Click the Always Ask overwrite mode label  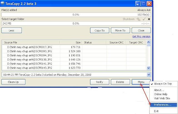(x=144, y=10)
